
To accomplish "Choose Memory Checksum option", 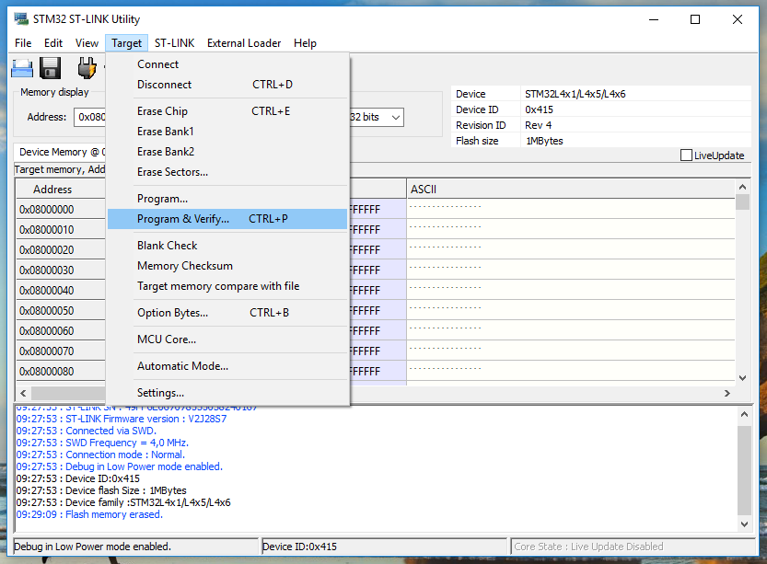I will click(184, 266).
